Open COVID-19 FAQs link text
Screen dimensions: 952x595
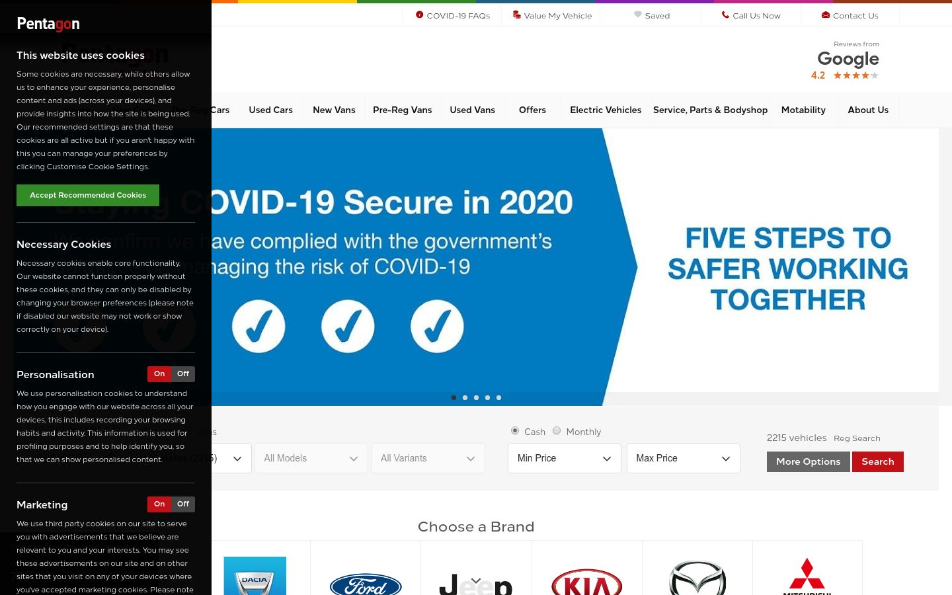point(458,15)
